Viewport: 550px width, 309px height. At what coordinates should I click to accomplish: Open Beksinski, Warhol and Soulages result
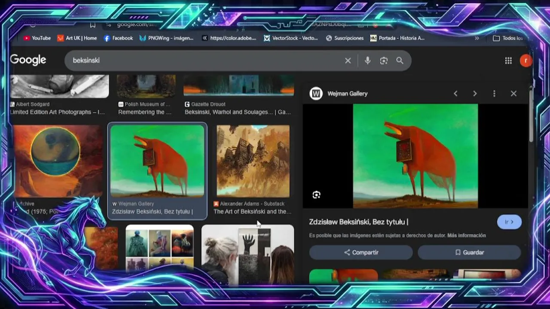[238, 112]
